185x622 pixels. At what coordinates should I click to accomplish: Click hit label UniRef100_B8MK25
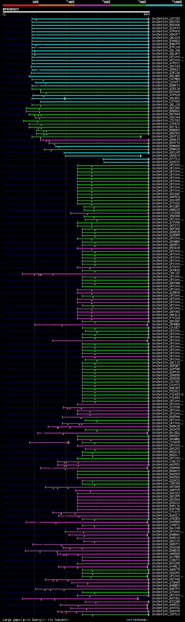click(x=166, y=427)
